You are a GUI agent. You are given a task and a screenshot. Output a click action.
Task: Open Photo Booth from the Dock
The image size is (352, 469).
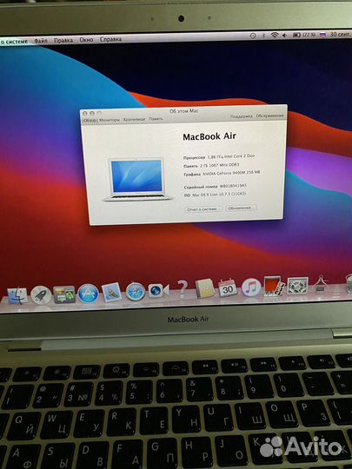[x=274, y=287]
